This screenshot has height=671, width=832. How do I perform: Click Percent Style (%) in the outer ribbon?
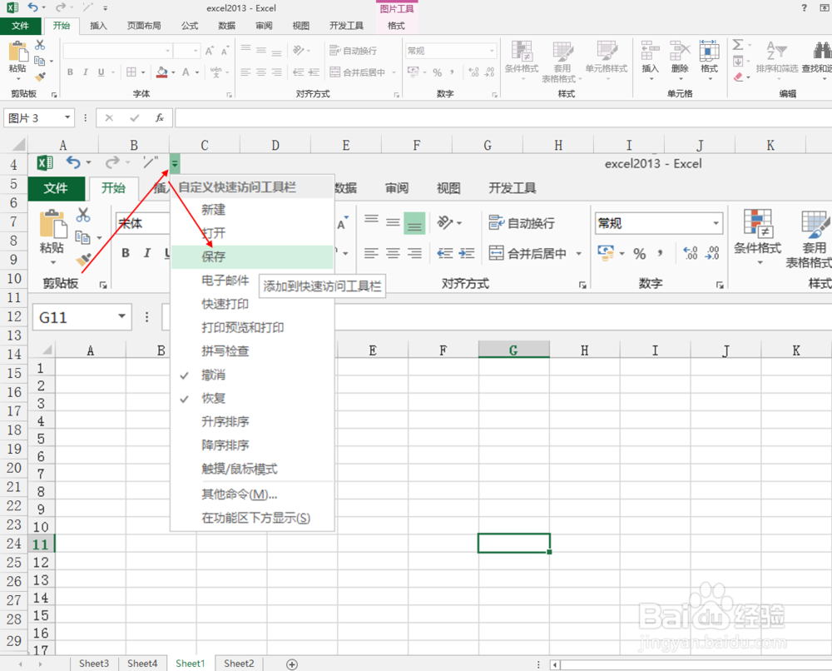pyautogui.click(x=438, y=72)
